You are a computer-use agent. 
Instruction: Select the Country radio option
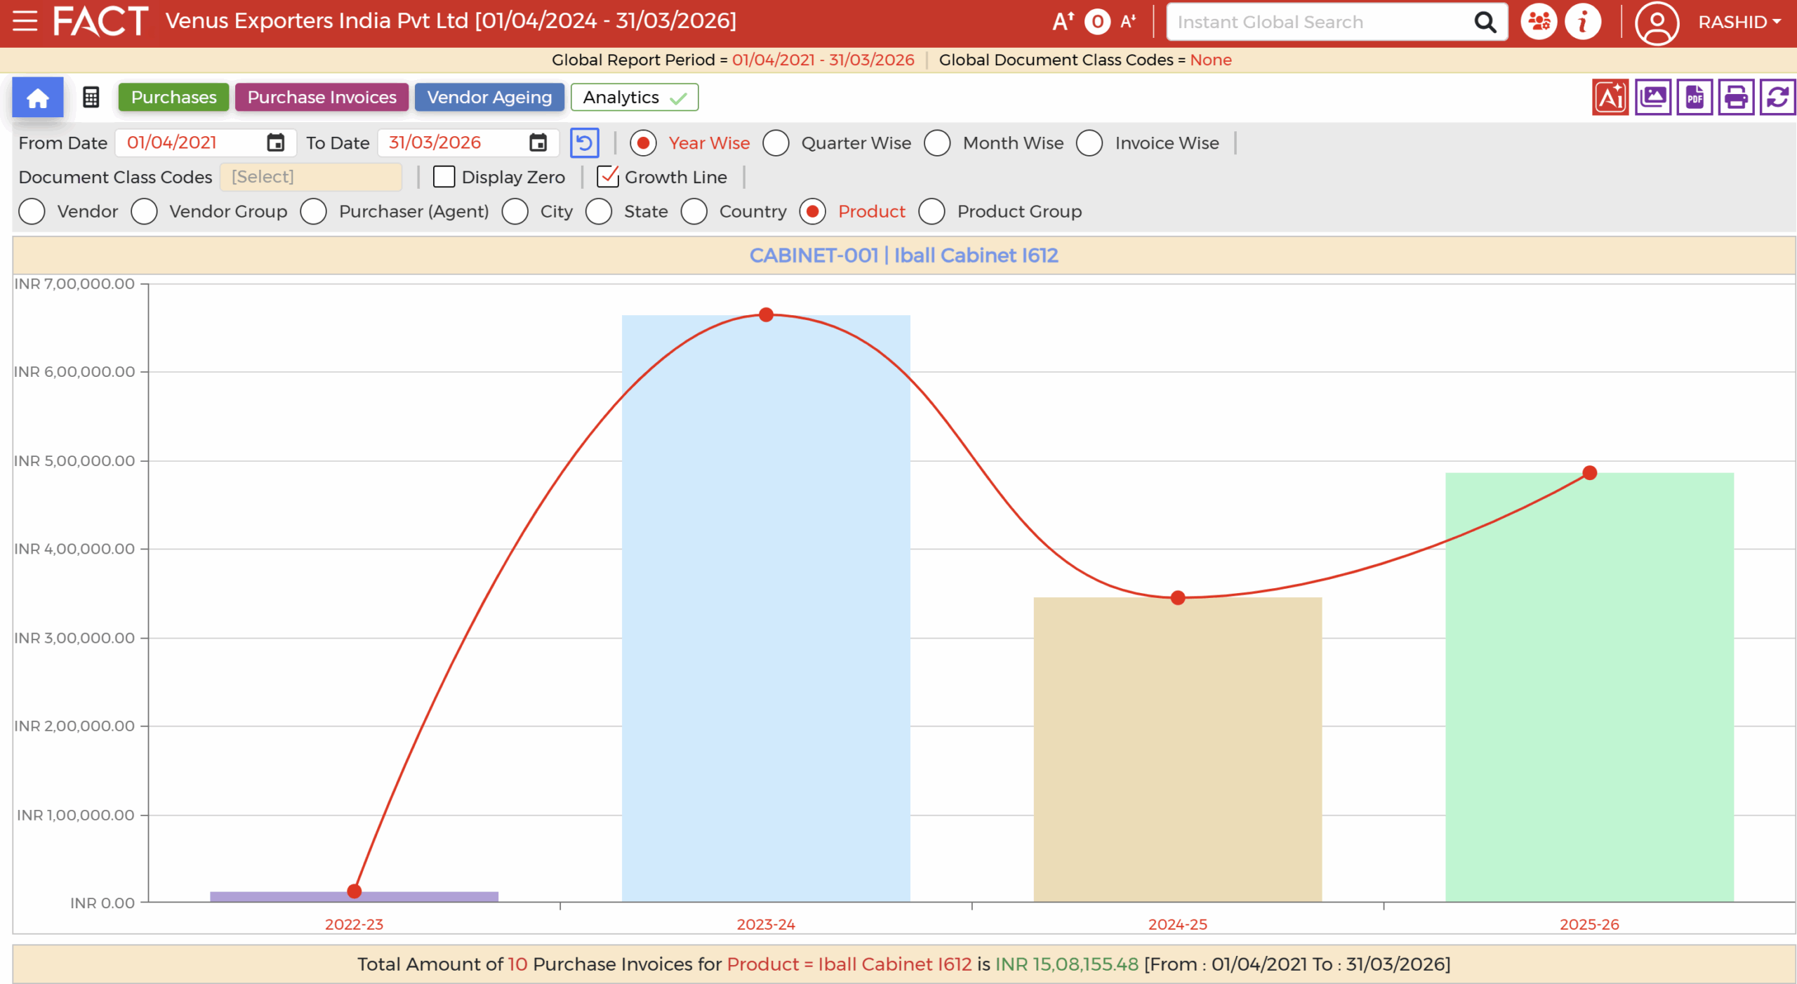point(694,211)
